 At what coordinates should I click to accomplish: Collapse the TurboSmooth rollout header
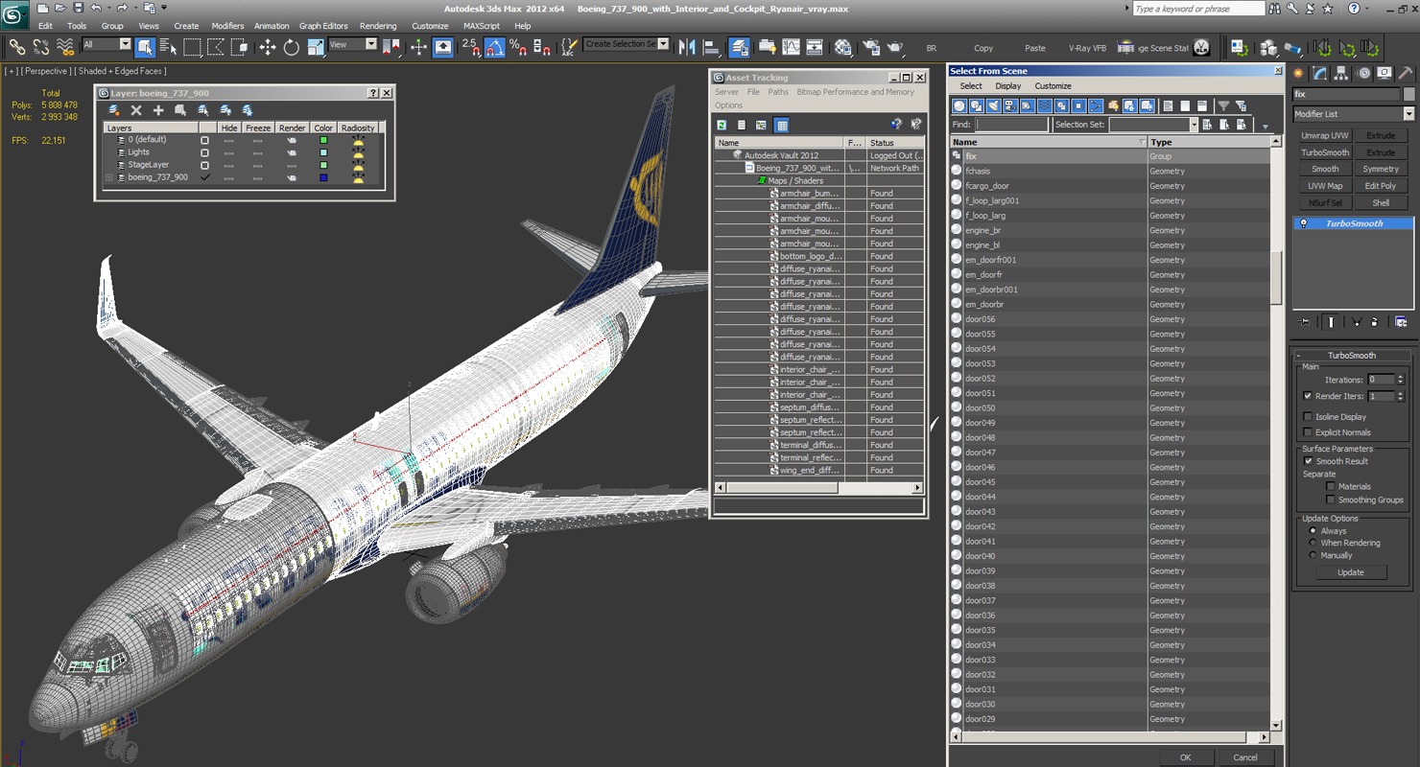coord(1352,356)
